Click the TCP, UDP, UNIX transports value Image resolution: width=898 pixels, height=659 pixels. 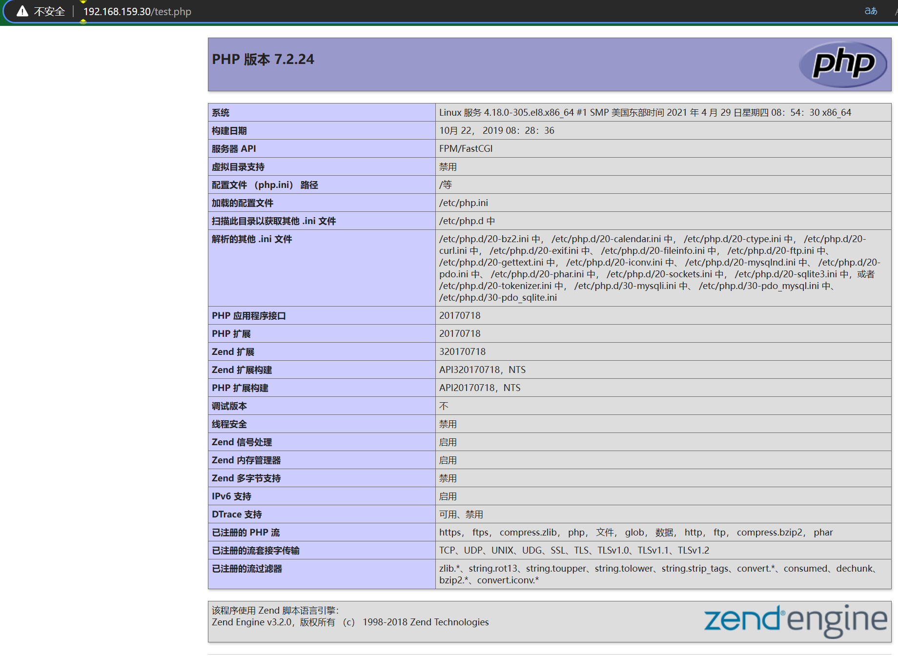click(x=574, y=550)
